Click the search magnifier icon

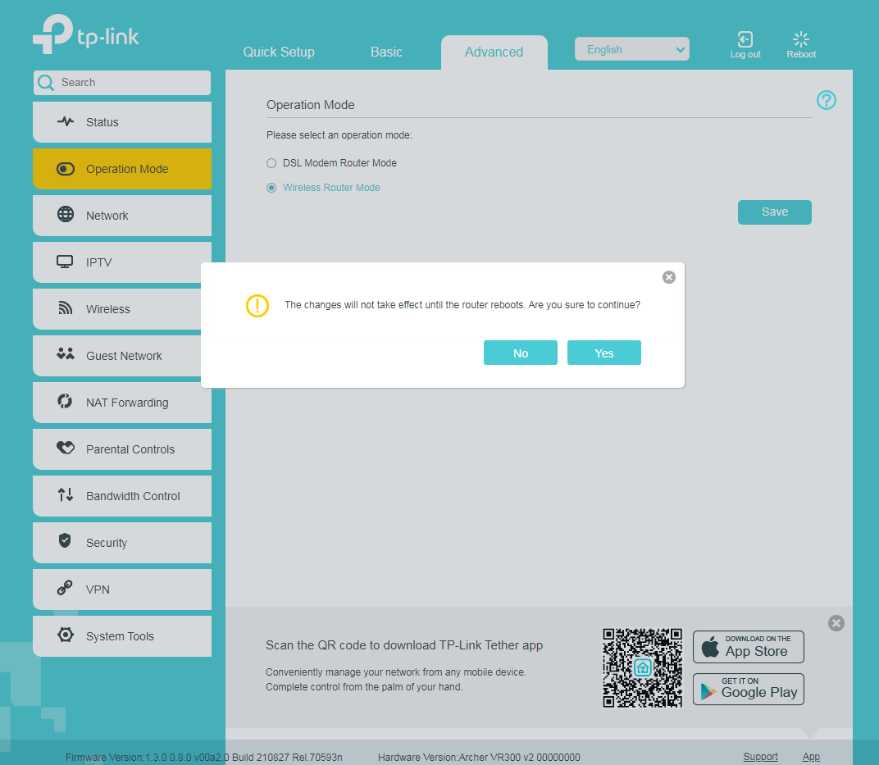pyautogui.click(x=46, y=83)
